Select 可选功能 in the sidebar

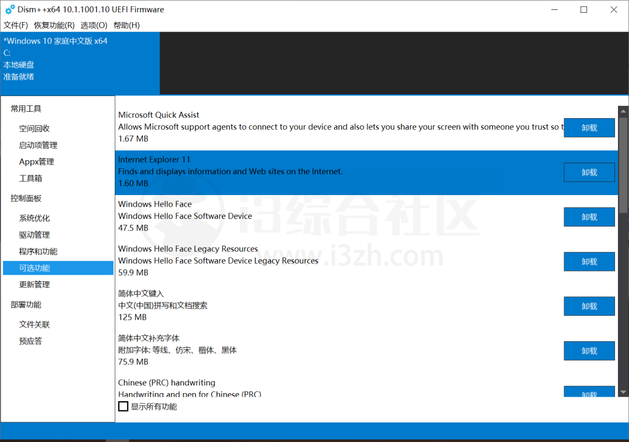pos(58,268)
